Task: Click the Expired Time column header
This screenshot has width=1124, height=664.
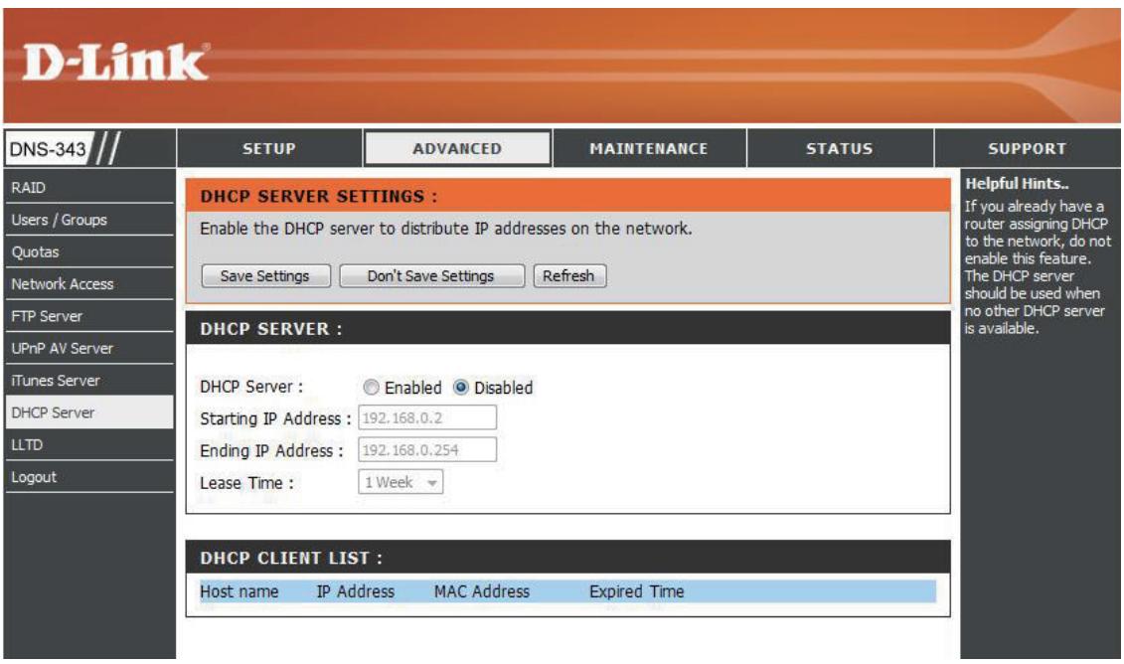Action: coord(637,592)
